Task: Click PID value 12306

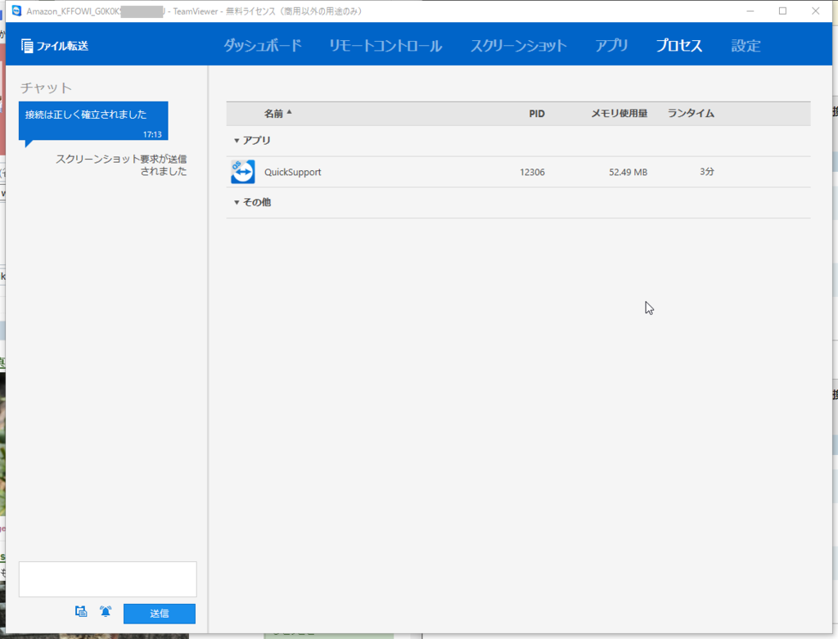Action: coord(532,172)
